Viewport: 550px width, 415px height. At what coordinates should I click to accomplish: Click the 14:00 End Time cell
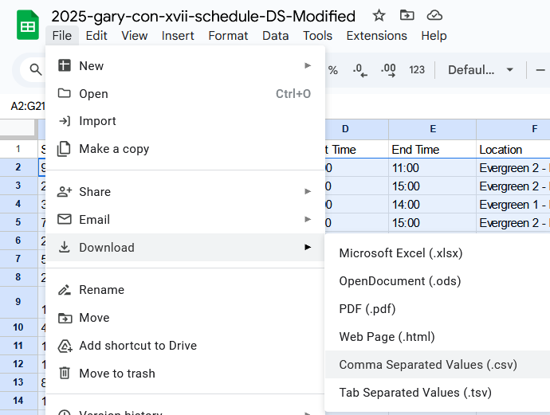click(433, 205)
